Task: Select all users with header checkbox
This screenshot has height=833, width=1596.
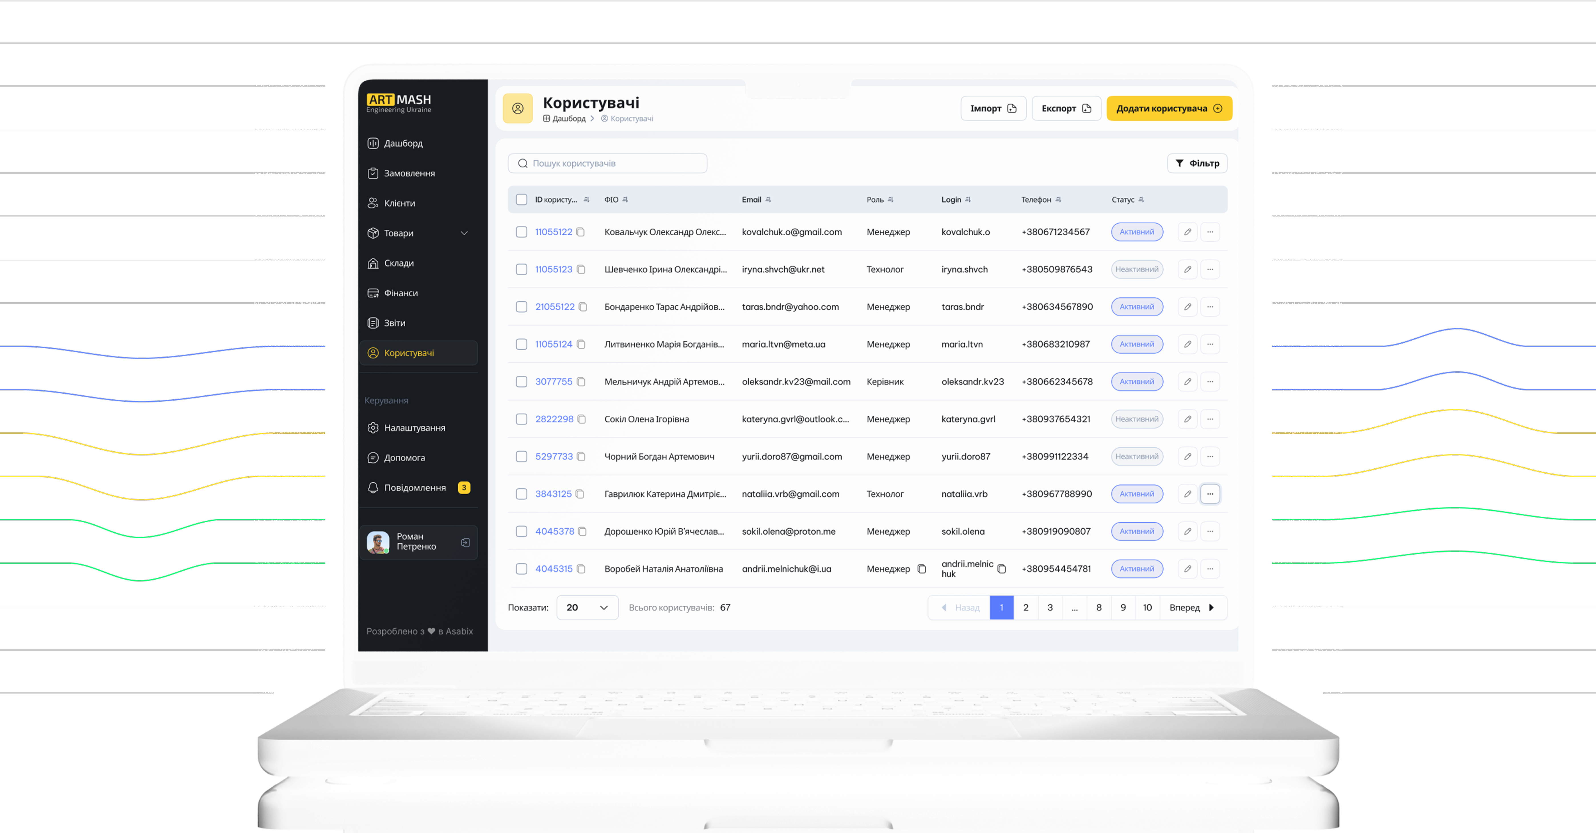Action: [x=522, y=200]
